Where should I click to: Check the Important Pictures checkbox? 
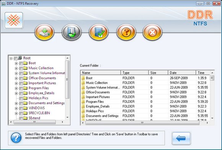(x=21, y=83)
